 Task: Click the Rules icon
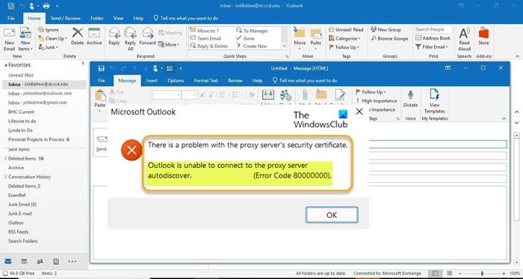click(315, 34)
